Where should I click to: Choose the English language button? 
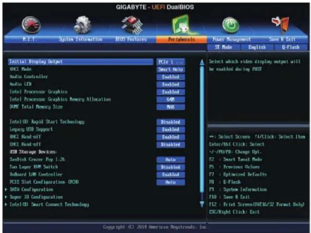pyautogui.click(x=257, y=47)
